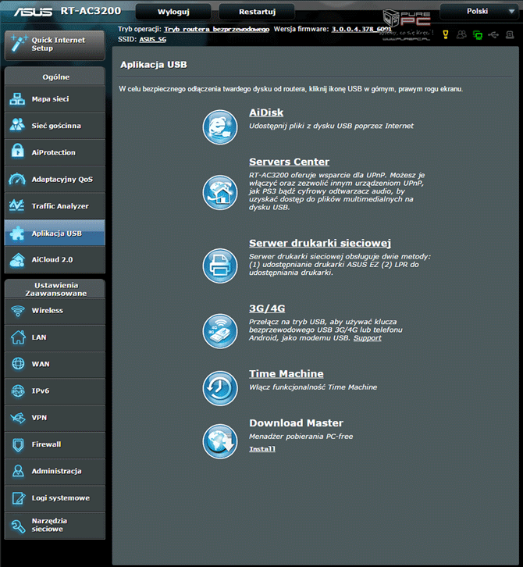This screenshot has height=567, width=523.
Task: Click the Mapa sieci network map icon
Action: tap(17, 98)
